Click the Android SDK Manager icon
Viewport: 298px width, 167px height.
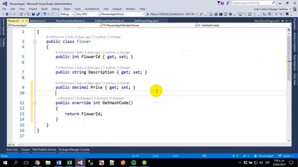click(216, 14)
